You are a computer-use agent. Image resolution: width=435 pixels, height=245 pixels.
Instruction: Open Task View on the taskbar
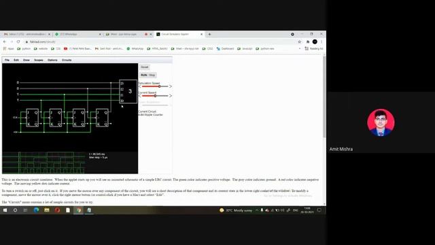(x=25, y=210)
